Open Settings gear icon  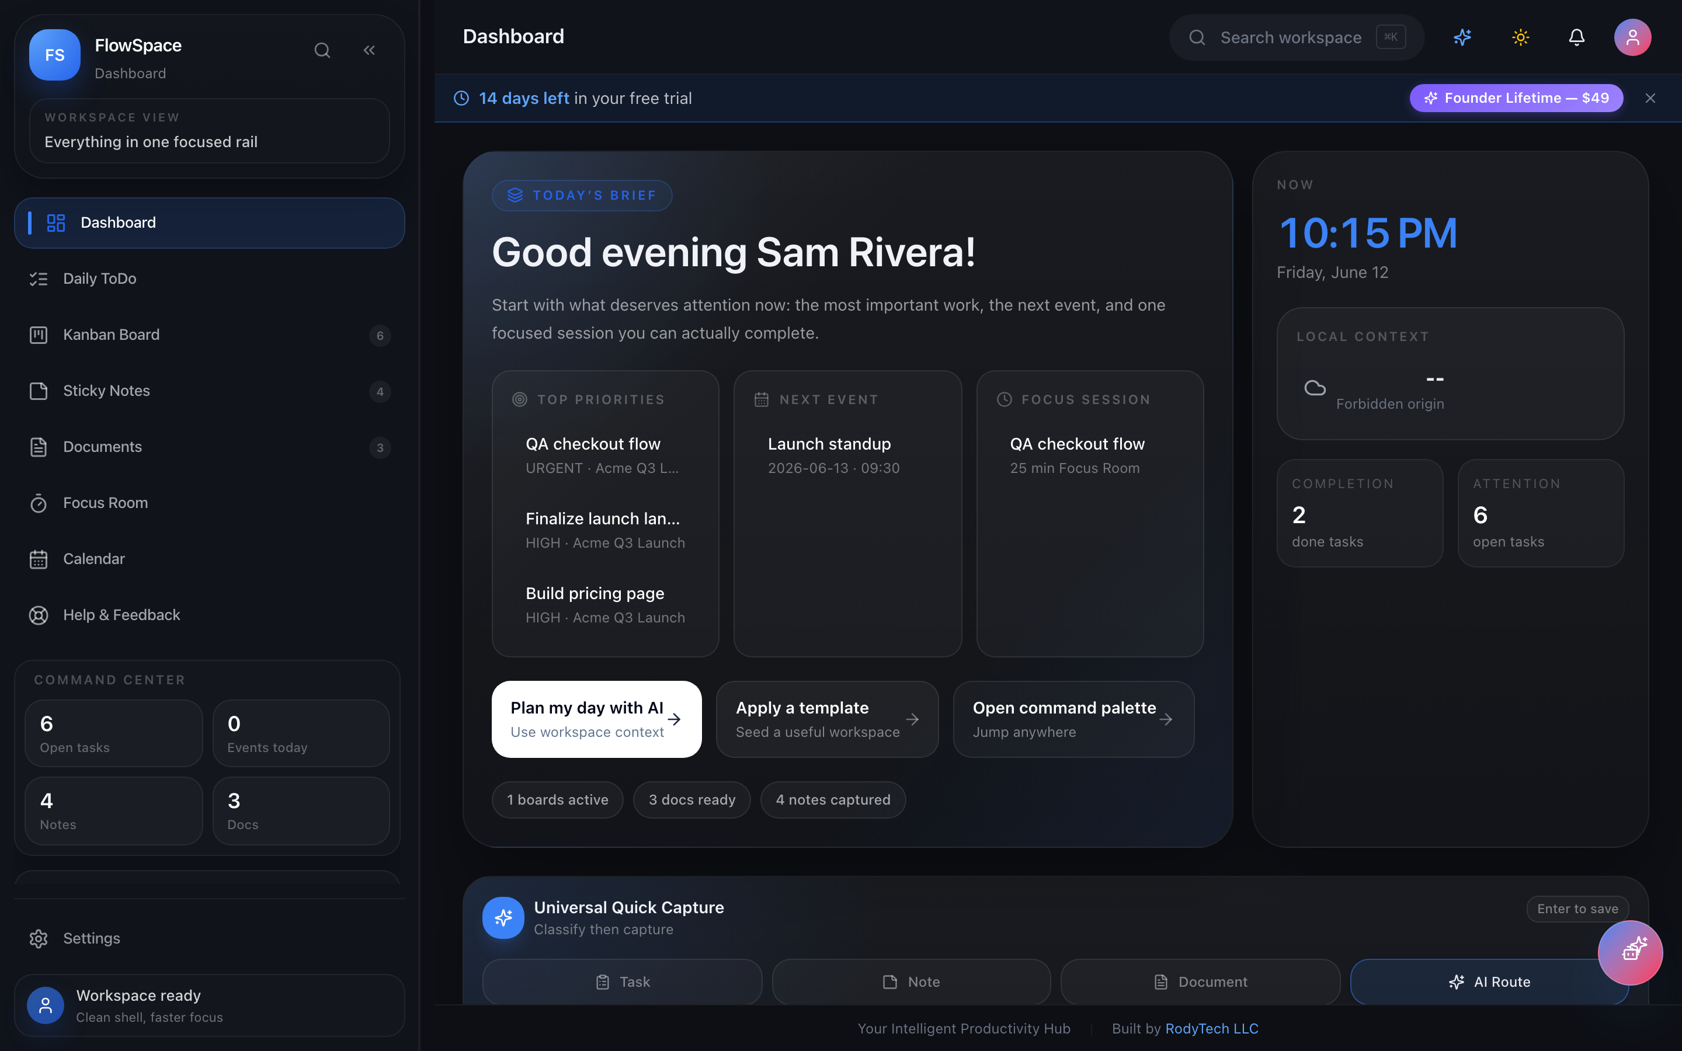tap(38, 938)
